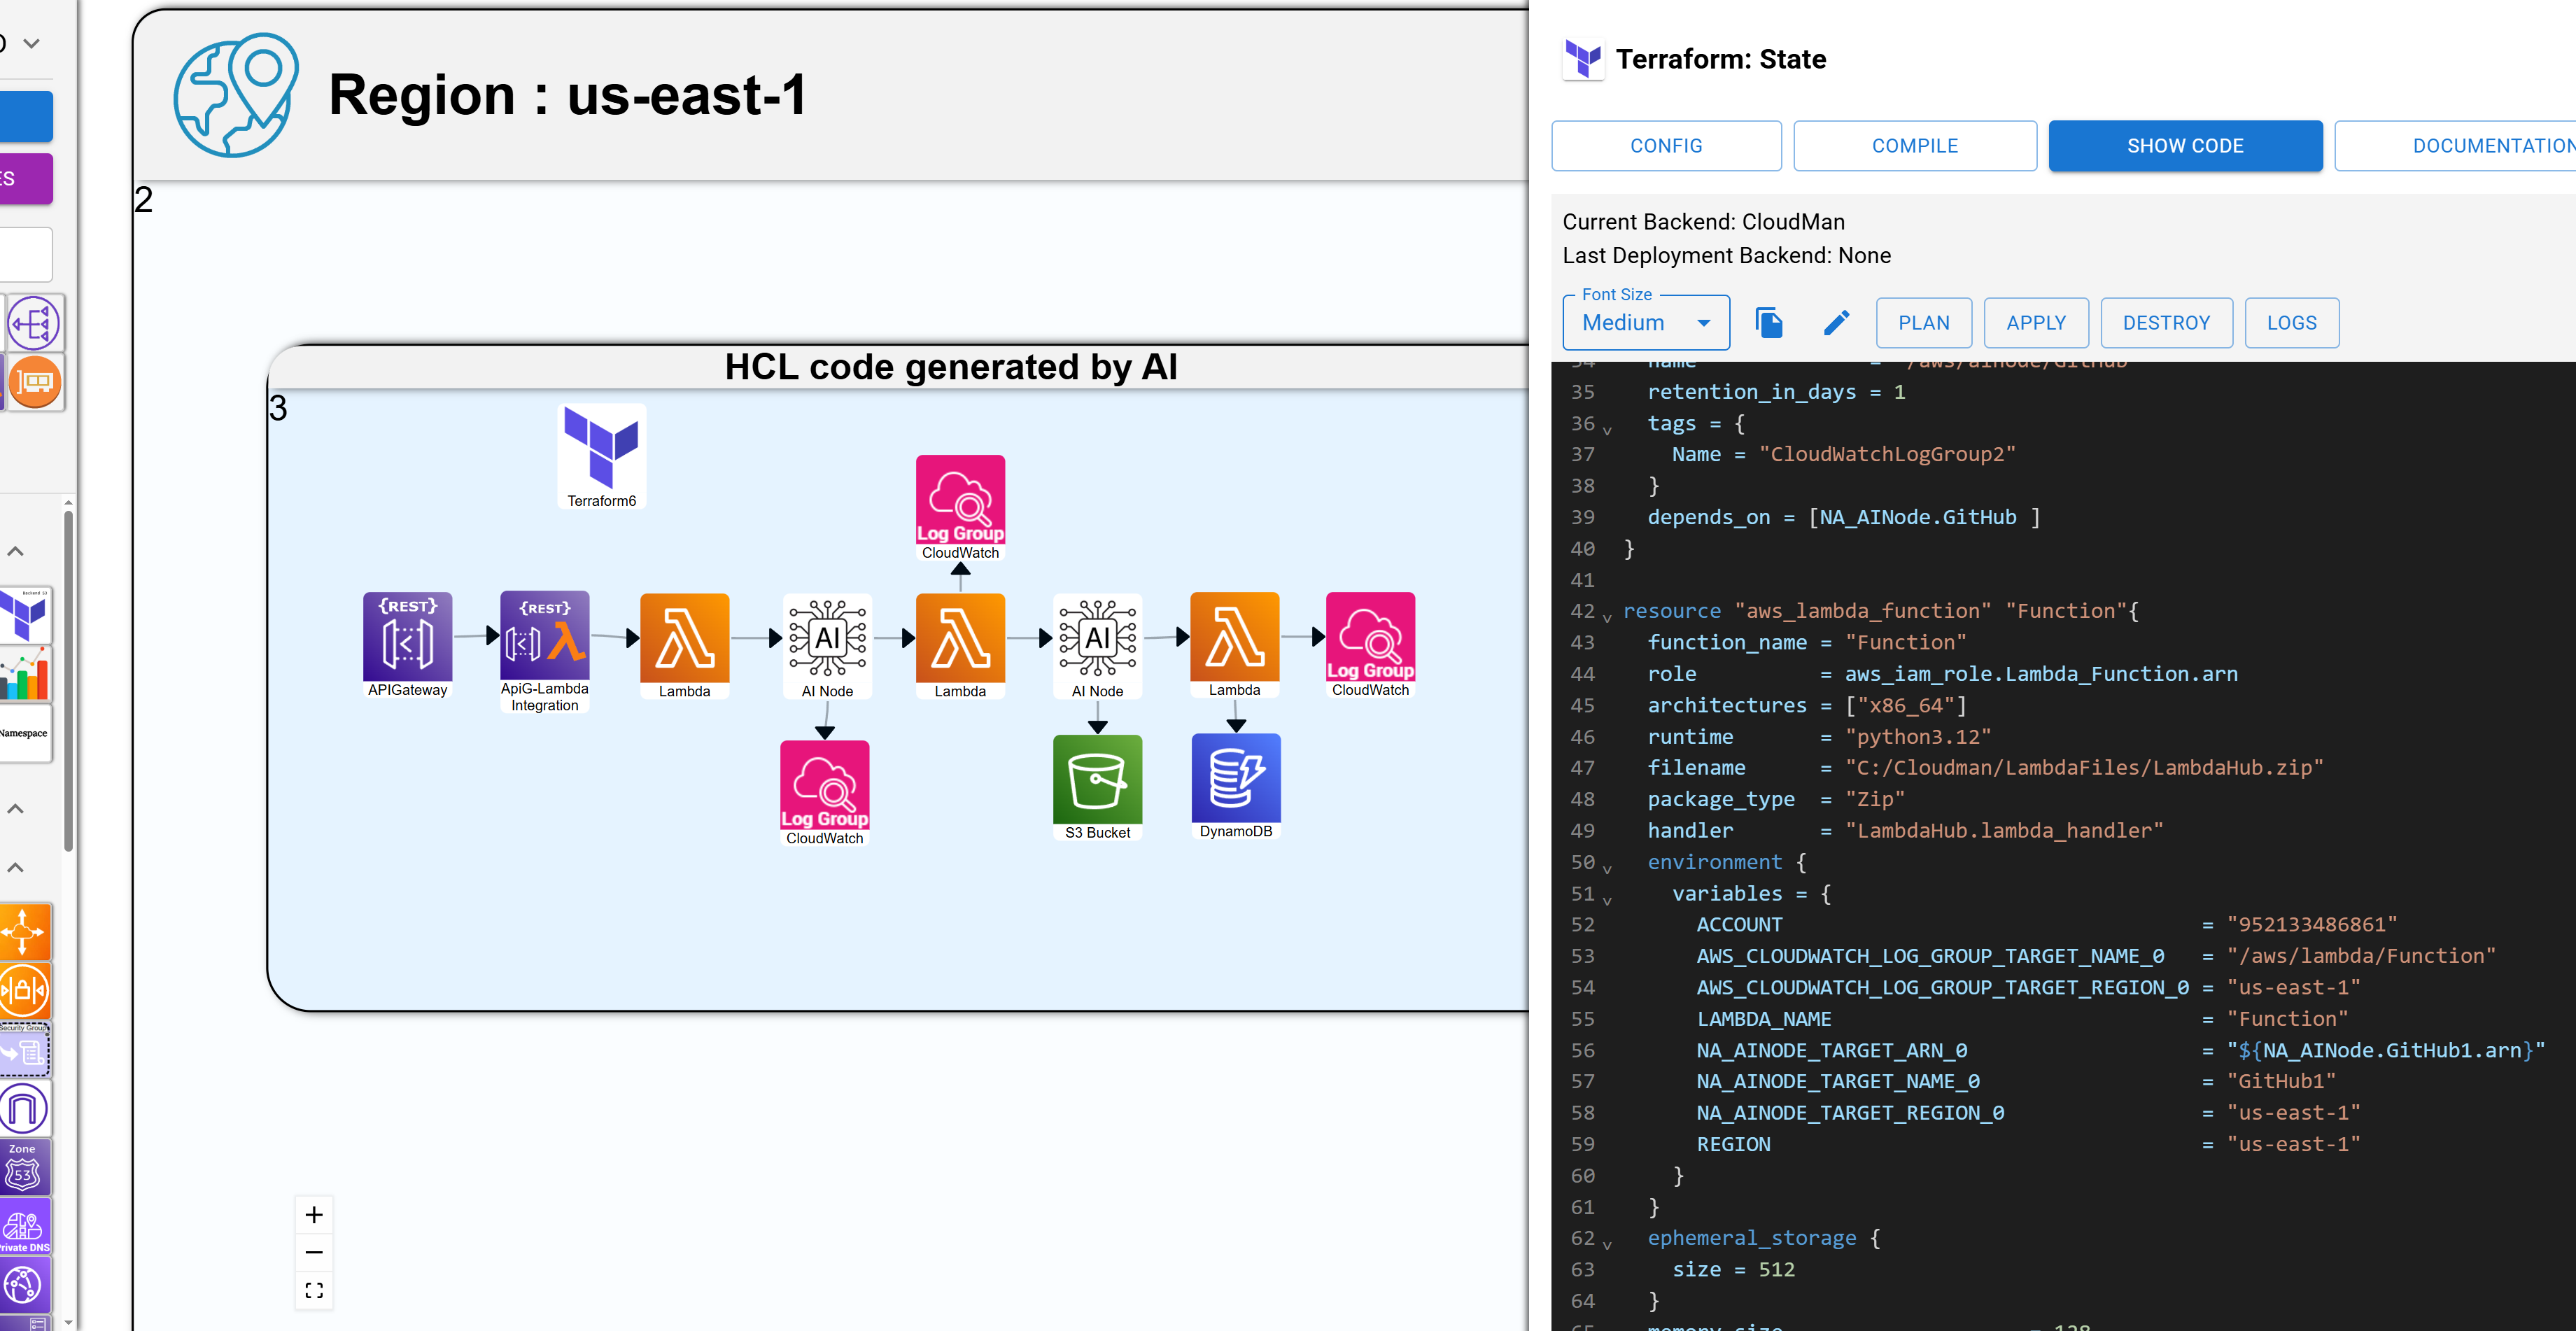Click the Terraform logo in the State panel header
The image size is (2576, 1331).
[x=1583, y=59]
